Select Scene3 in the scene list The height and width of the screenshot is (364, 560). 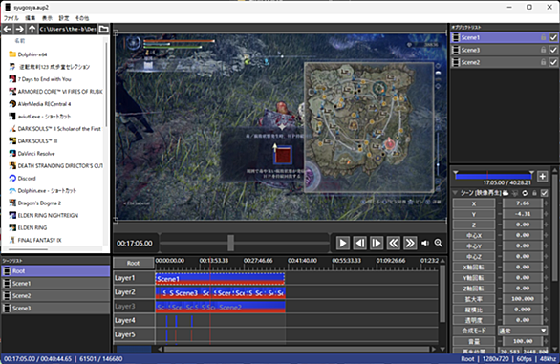pos(55,308)
